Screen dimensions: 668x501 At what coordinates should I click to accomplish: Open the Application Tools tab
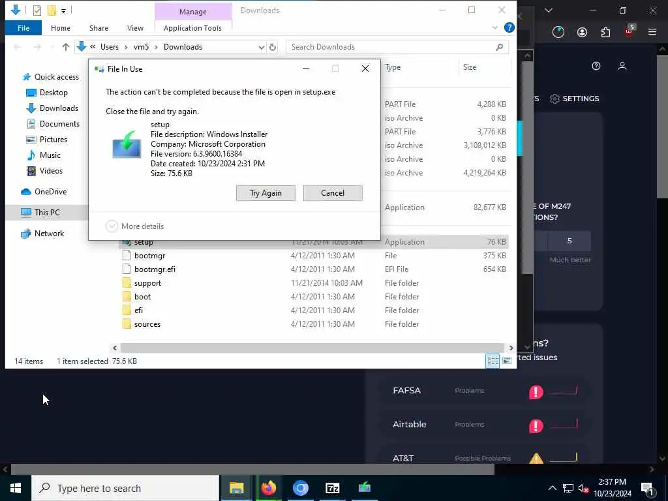(x=192, y=28)
